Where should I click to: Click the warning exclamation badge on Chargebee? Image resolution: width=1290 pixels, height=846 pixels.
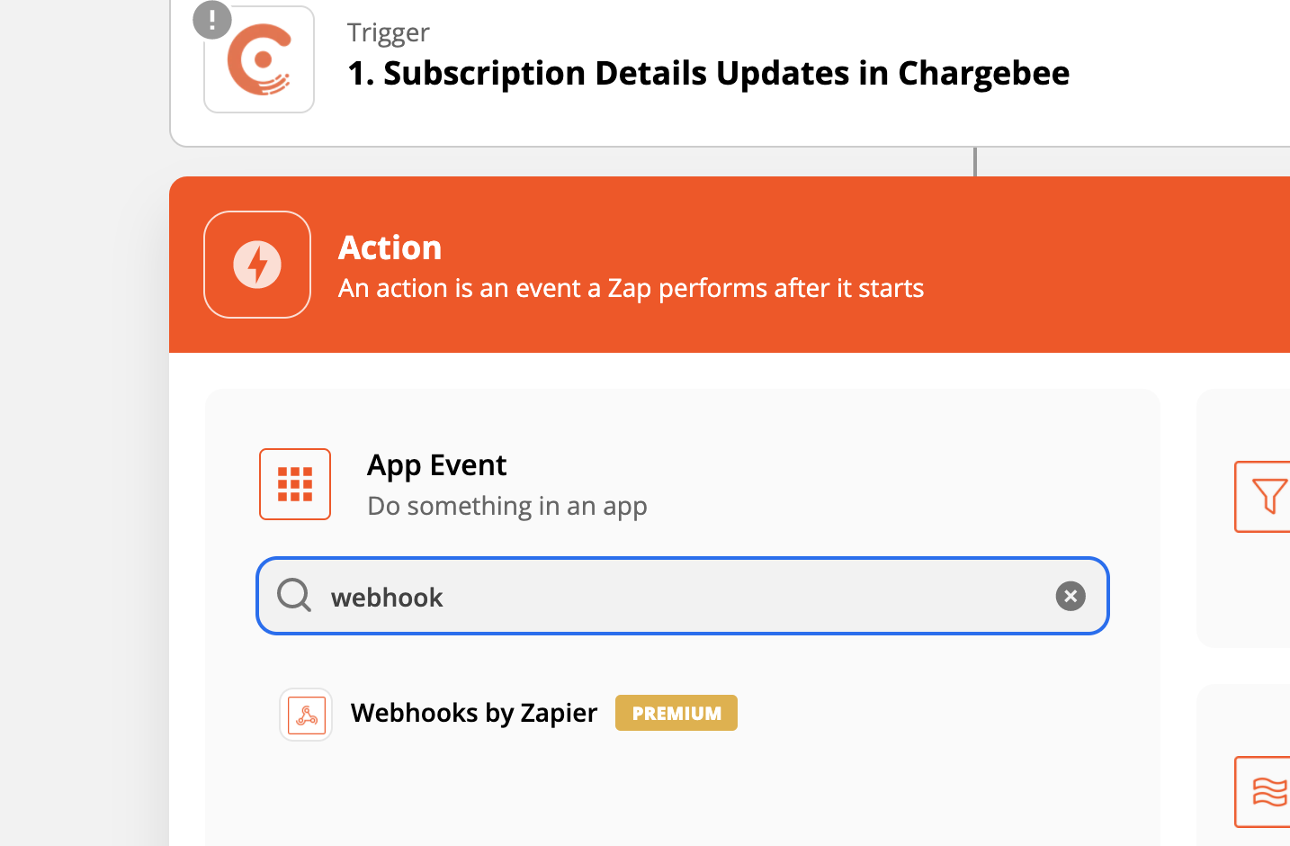pyautogui.click(x=212, y=20)
